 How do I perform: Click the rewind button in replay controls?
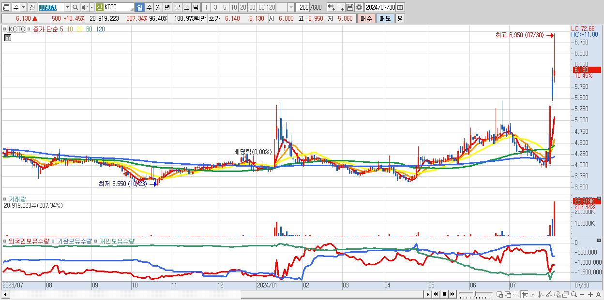436,294
